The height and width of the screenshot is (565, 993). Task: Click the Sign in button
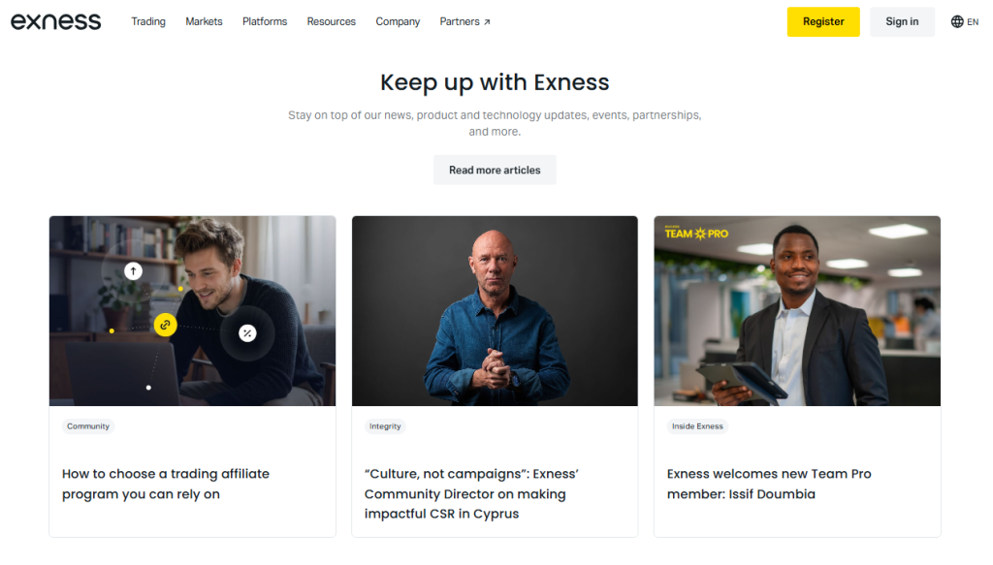coord(902,20)
